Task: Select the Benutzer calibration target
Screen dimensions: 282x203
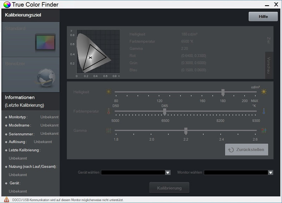Action: coord(31,75)
